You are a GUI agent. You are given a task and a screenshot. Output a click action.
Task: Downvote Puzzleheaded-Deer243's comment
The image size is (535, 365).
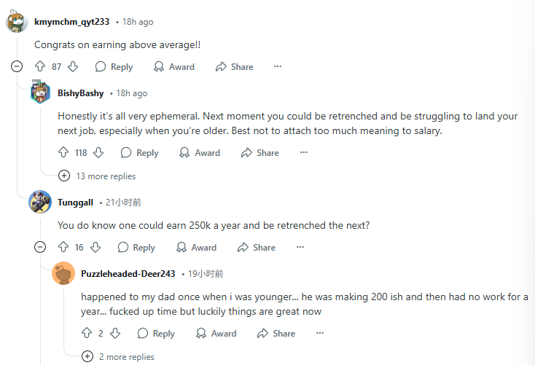point(115,333)
